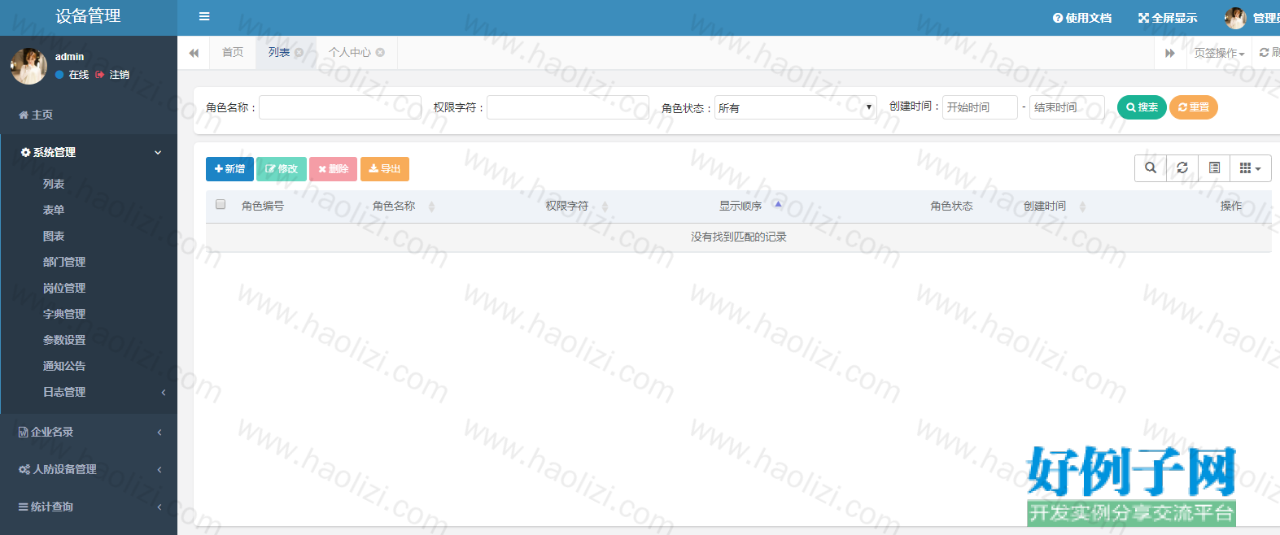Click the 操作 column header

(1231, 207)
